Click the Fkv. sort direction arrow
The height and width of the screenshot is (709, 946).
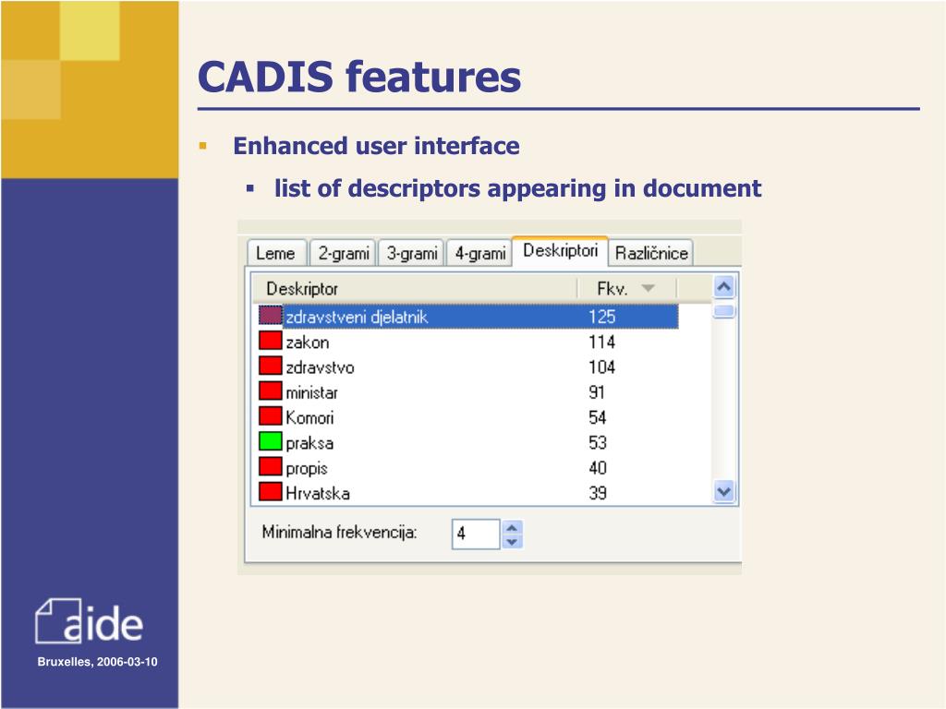[x=648, y=288]
